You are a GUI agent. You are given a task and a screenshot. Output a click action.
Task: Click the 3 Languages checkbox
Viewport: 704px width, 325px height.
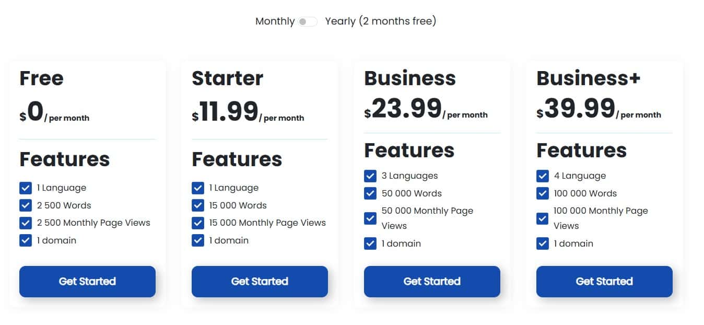(x=370, y=176)
